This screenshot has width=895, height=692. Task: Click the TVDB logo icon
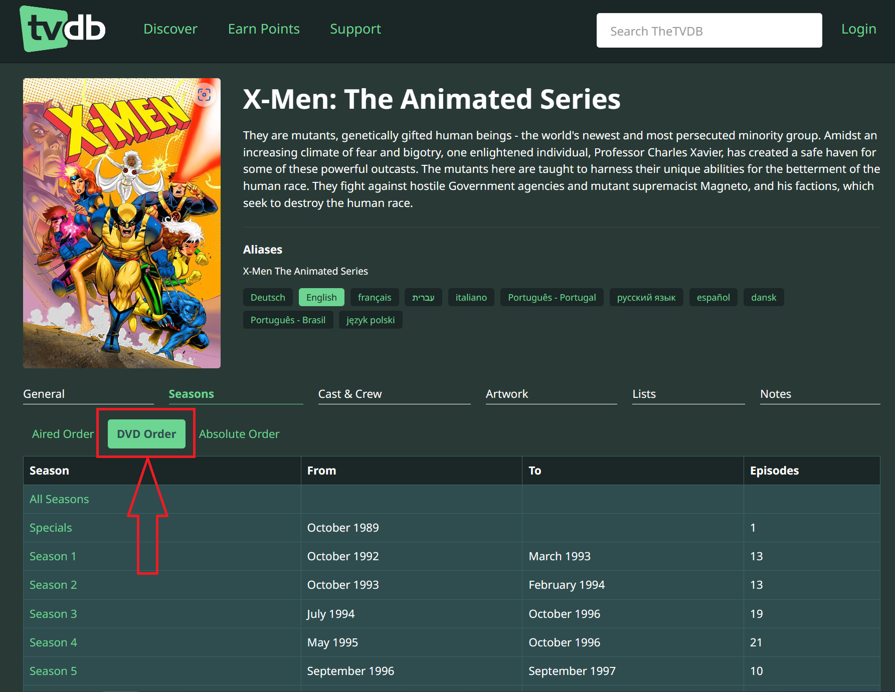(62, 29)
